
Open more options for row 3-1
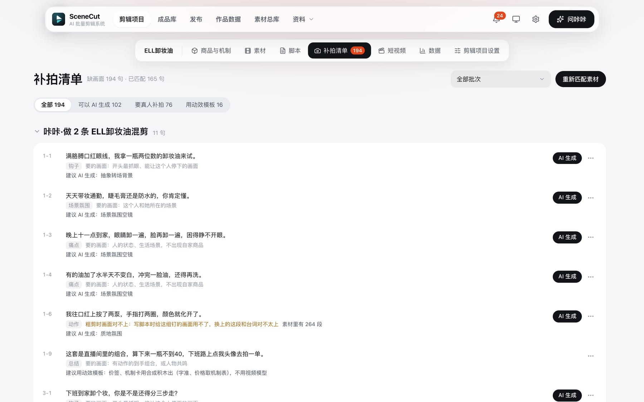tap(591, 395)
